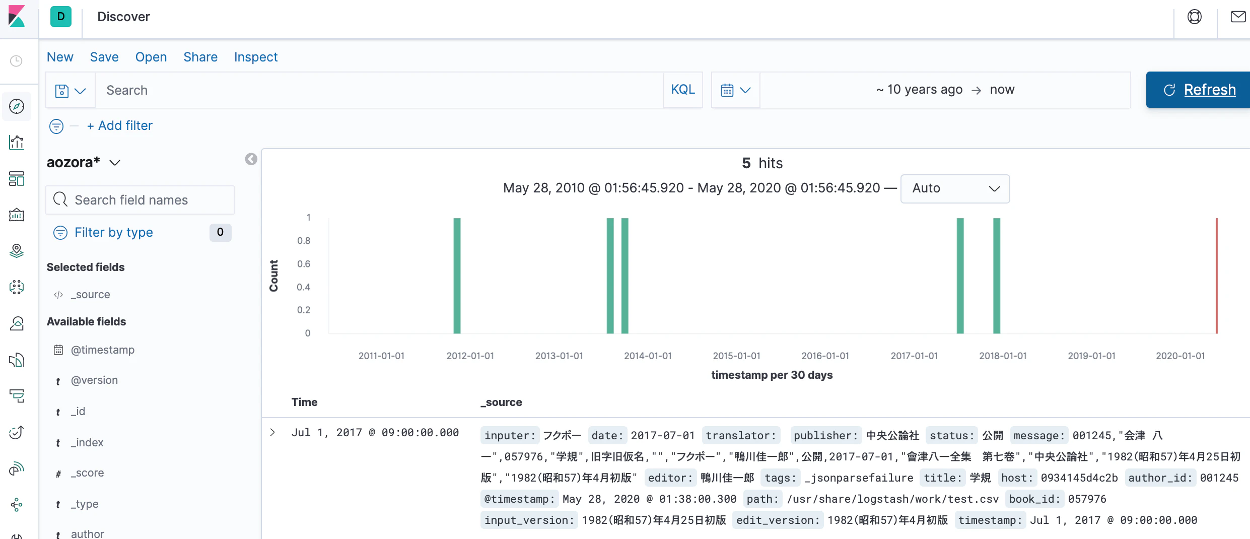Toggle Filter by type options

click(113, 232)
